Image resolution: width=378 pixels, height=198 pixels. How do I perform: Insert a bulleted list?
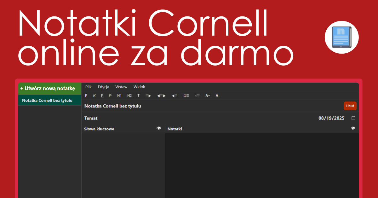tap(186, 96)
